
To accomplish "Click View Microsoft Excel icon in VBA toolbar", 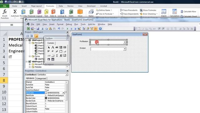I will click(28, 29).
